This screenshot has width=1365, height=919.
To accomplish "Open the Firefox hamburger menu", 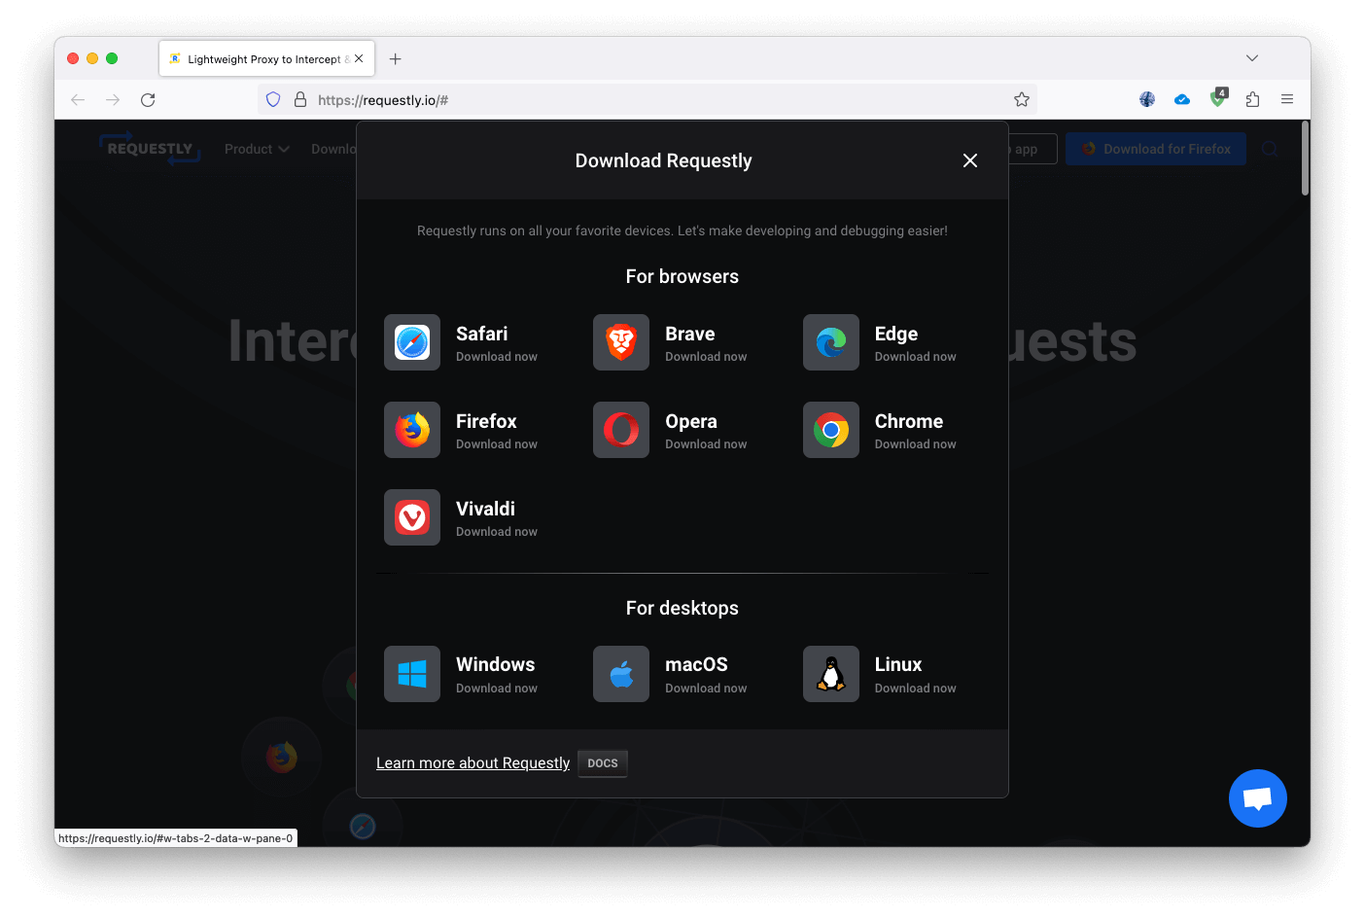I will 1287,99.
